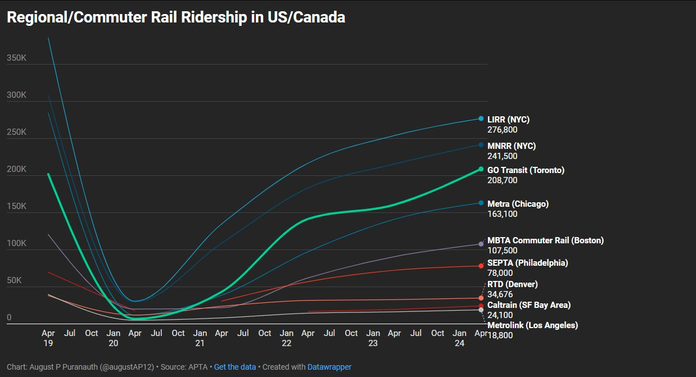This screenshot has height=377, width=696.
Task: Select the Caltrain (SF Bay Area) label
Action: click(x=528, y=305)
